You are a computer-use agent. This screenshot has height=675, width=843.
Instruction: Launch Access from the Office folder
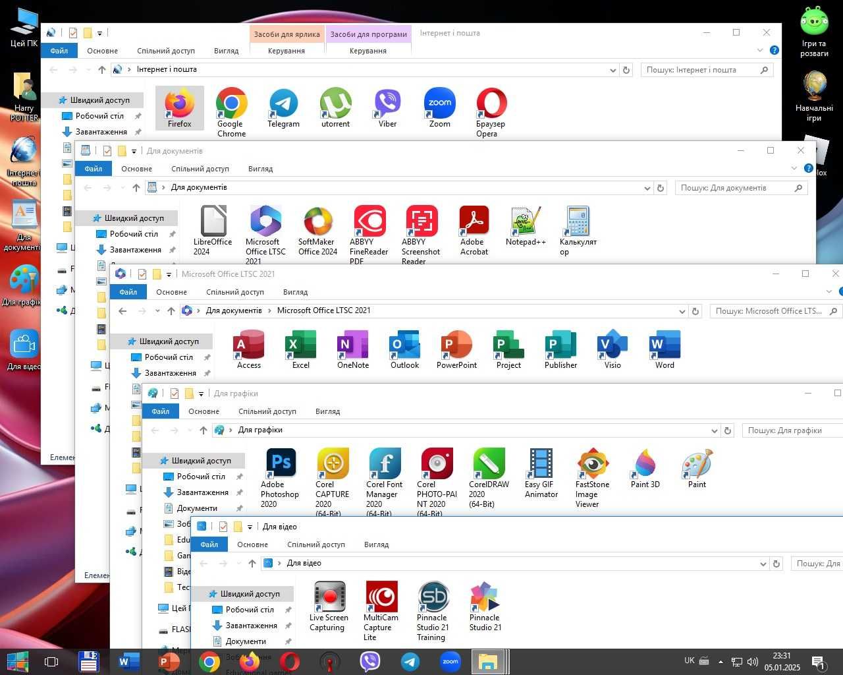click(x=249, y=349)
